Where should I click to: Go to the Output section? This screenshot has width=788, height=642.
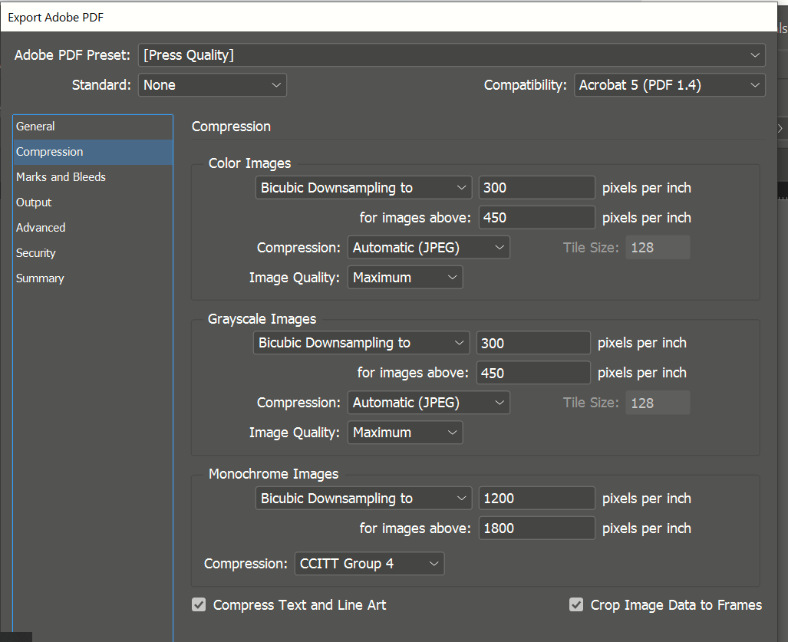pos(35,202)
